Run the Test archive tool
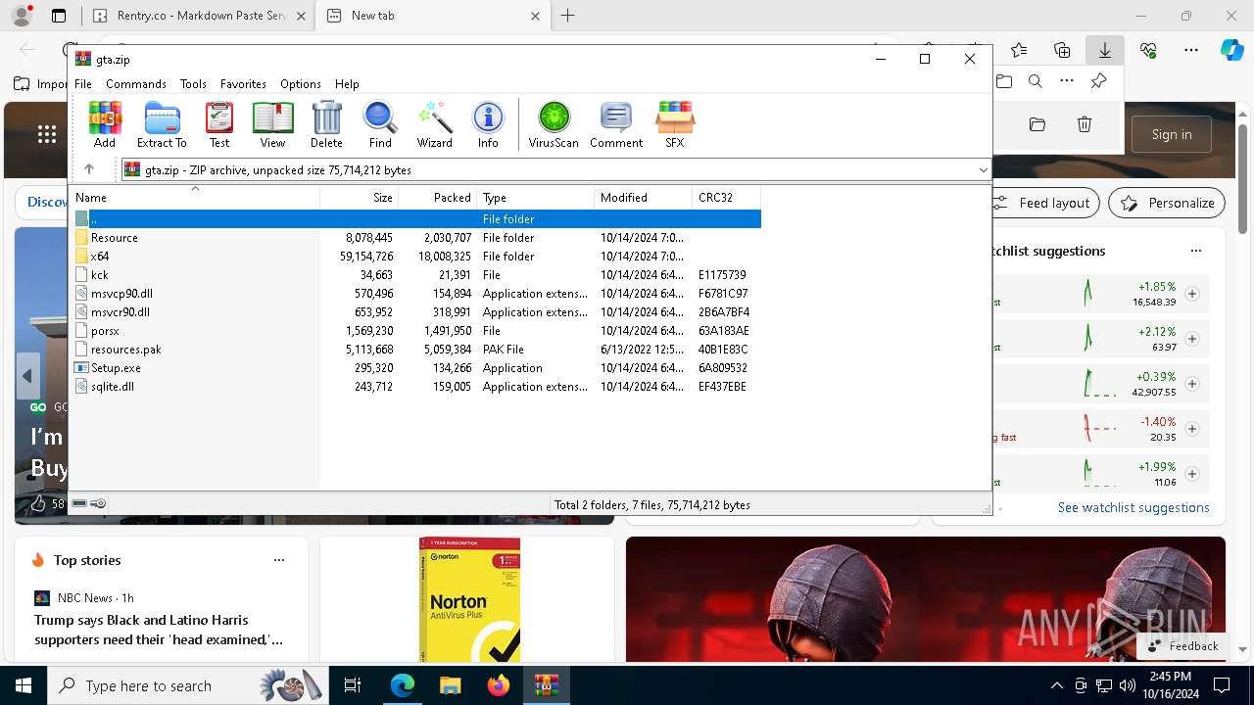 (219, 124)
